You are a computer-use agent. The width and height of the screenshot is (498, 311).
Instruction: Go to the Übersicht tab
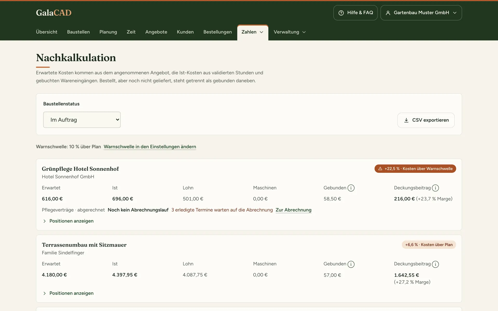(x=47, y=32)
